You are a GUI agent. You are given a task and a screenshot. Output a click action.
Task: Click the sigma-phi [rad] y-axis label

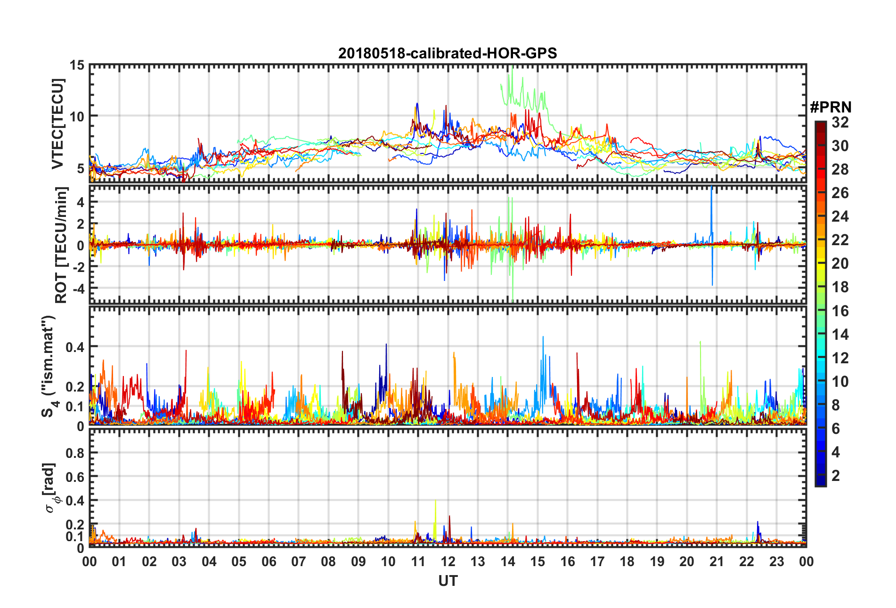coord(51,488)
